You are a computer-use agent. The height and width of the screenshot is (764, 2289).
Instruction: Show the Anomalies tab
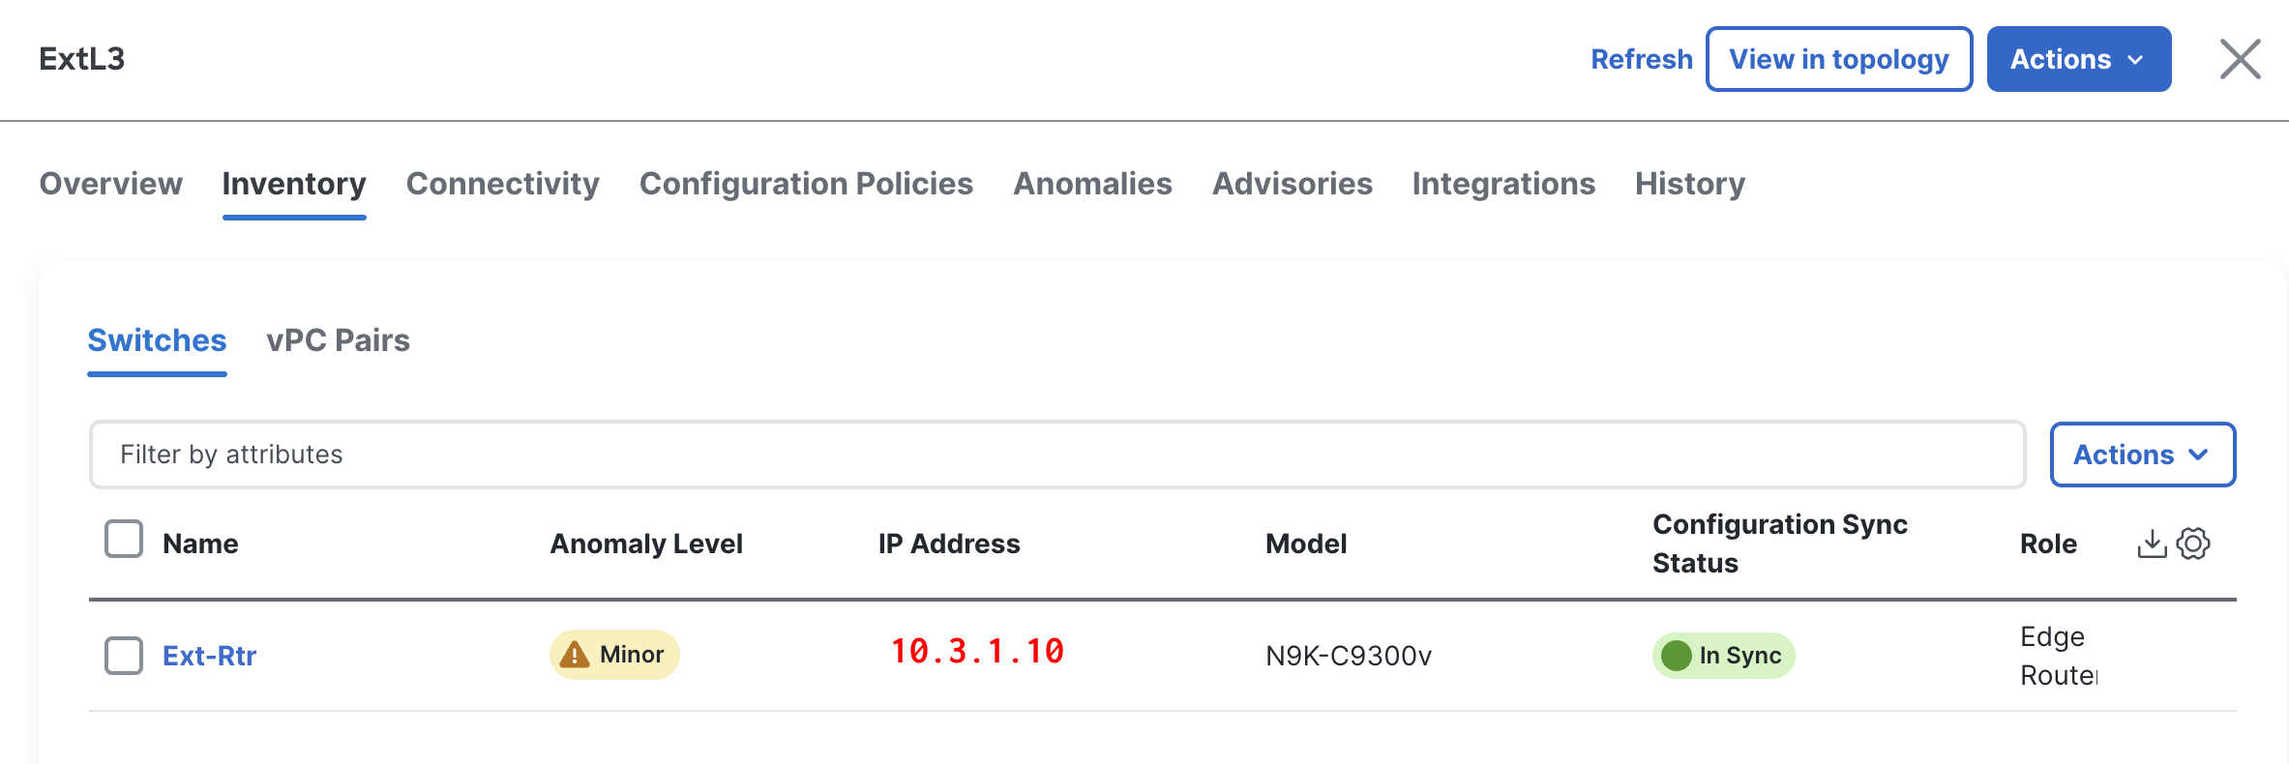pos(1092,184)
